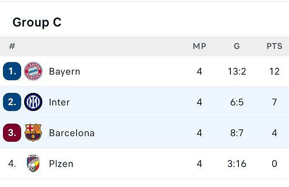Click the Viktoria Plzen crest

click(x=33, y=163)
